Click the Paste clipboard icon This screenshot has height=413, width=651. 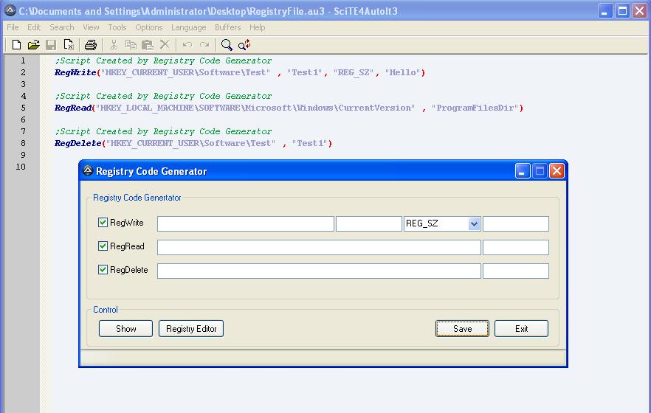(x=148, y=45)
